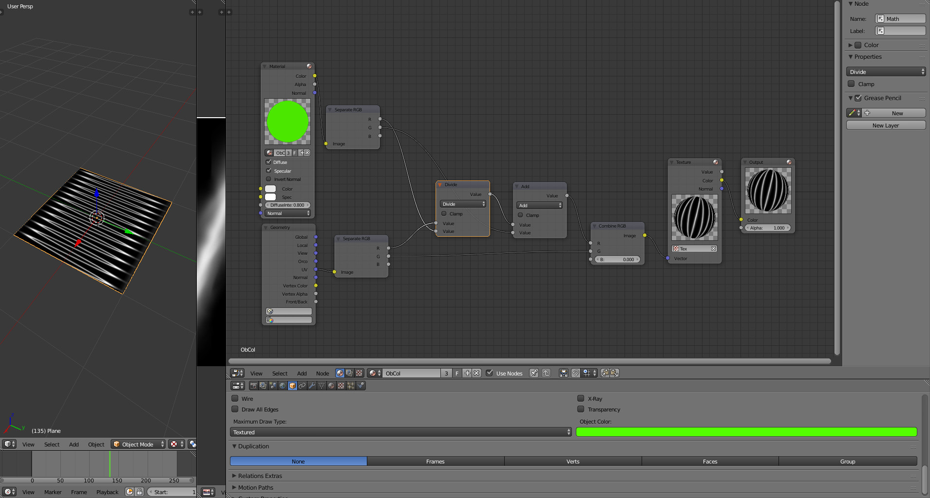Open timeline Playback menu

pos(107,492)
